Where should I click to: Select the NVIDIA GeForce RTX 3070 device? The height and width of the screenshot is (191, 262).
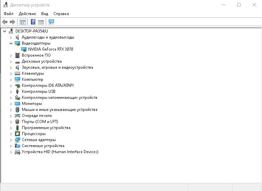click(x=50, y=49)
